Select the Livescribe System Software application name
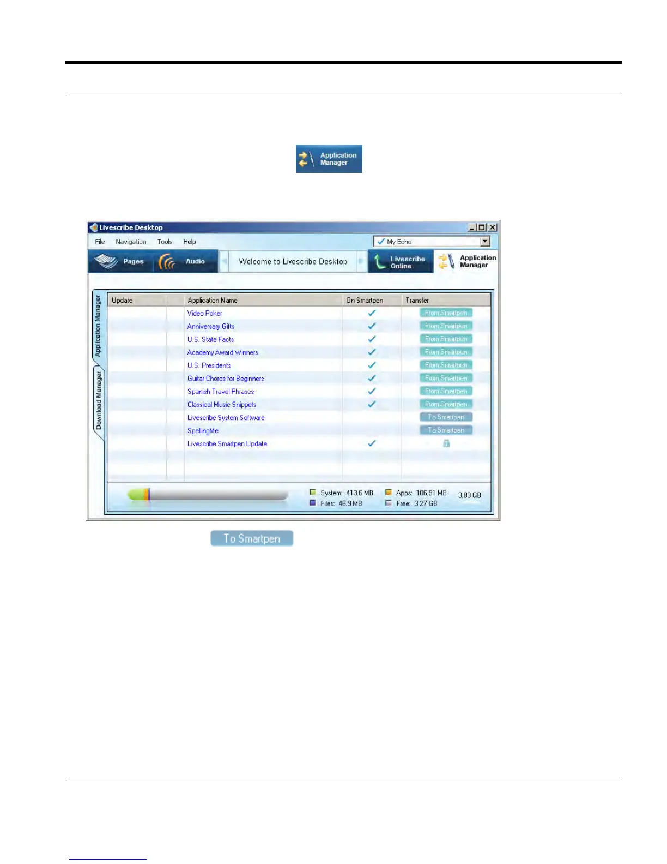Image resolution: width=667 pixels, height=864 pixels. (x=226, y=418)
